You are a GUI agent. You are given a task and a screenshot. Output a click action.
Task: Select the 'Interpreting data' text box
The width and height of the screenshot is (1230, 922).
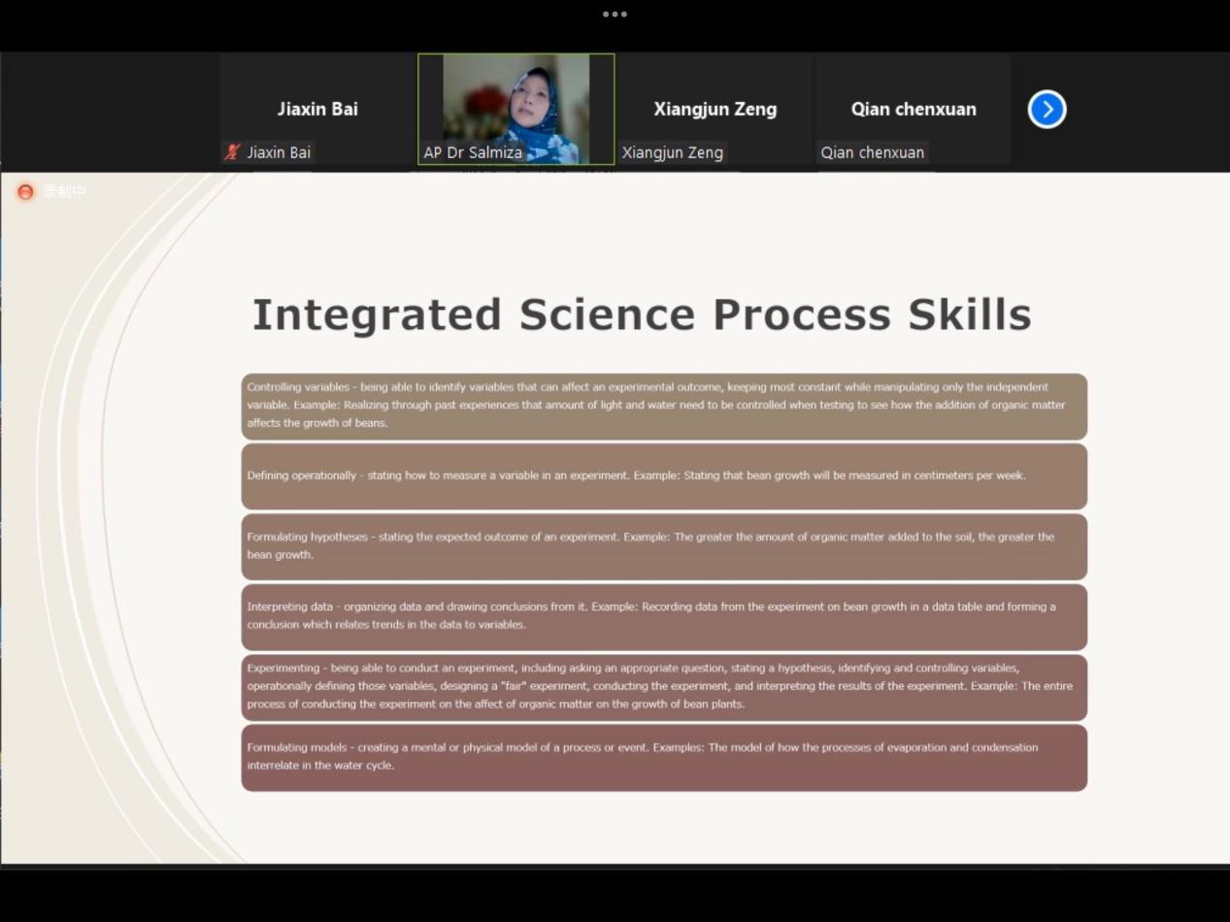click(663, 616)
